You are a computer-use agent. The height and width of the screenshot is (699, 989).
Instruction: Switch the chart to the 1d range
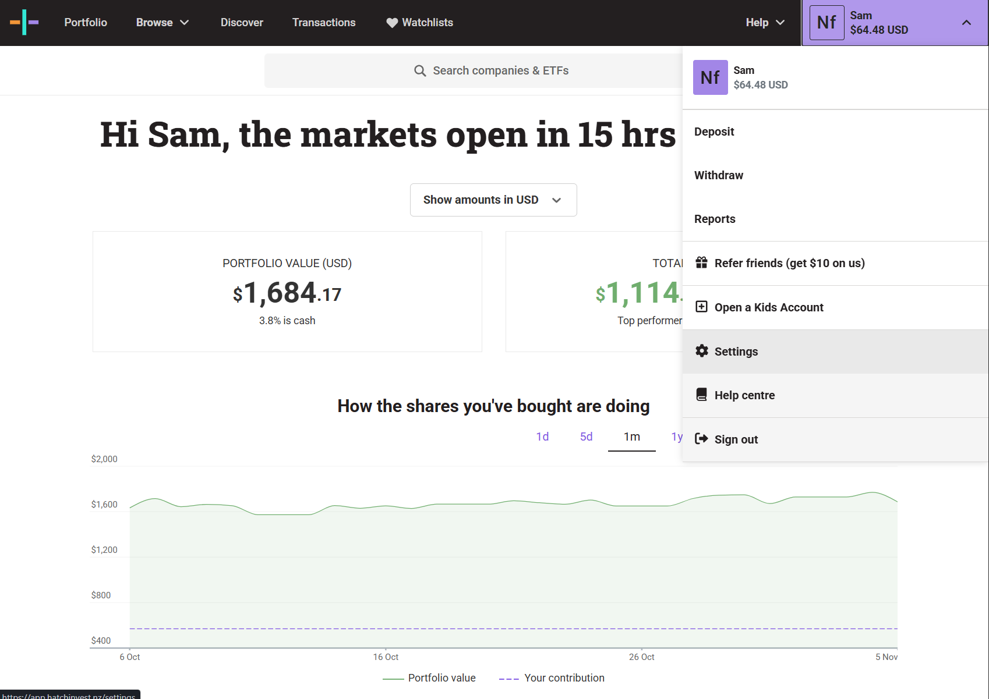pos(542,437)
